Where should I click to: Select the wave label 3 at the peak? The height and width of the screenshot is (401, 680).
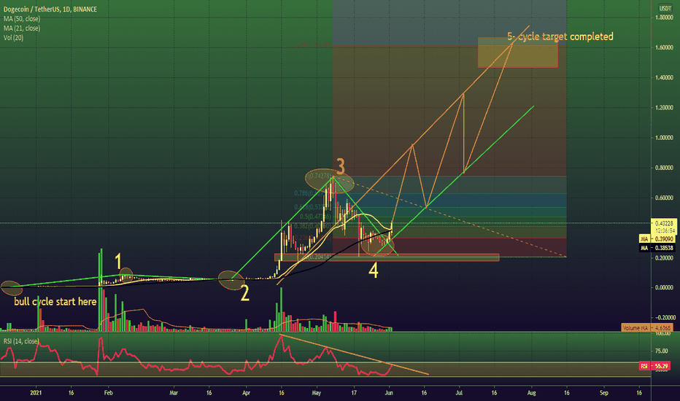pos(341,166)
